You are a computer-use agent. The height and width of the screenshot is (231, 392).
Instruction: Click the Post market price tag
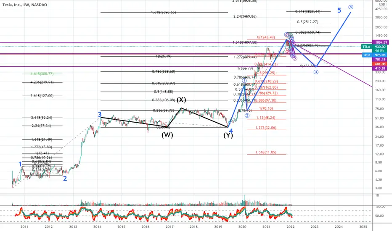pos(366,55)
